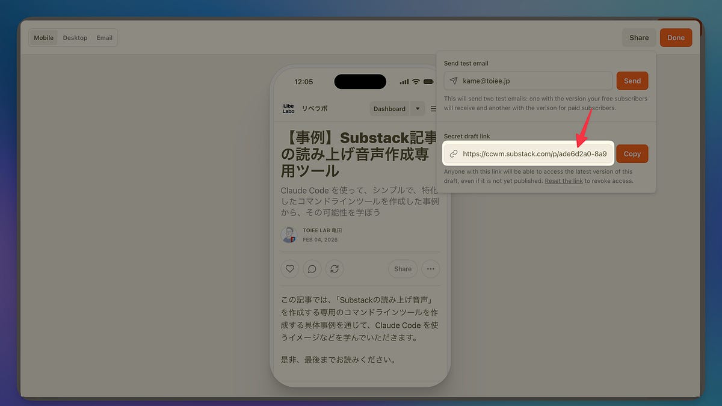Send the test email
722x406 pixels.
[x=632, y=81]
